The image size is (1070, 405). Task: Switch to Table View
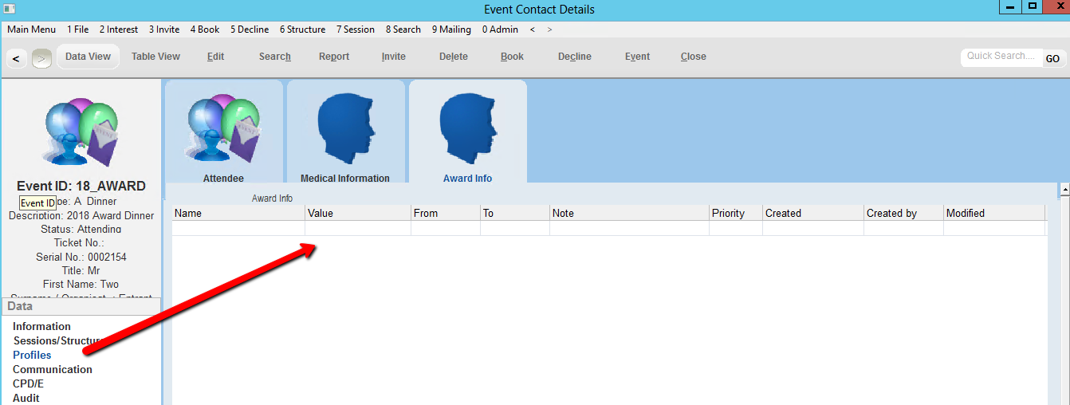tap(155, 57)
